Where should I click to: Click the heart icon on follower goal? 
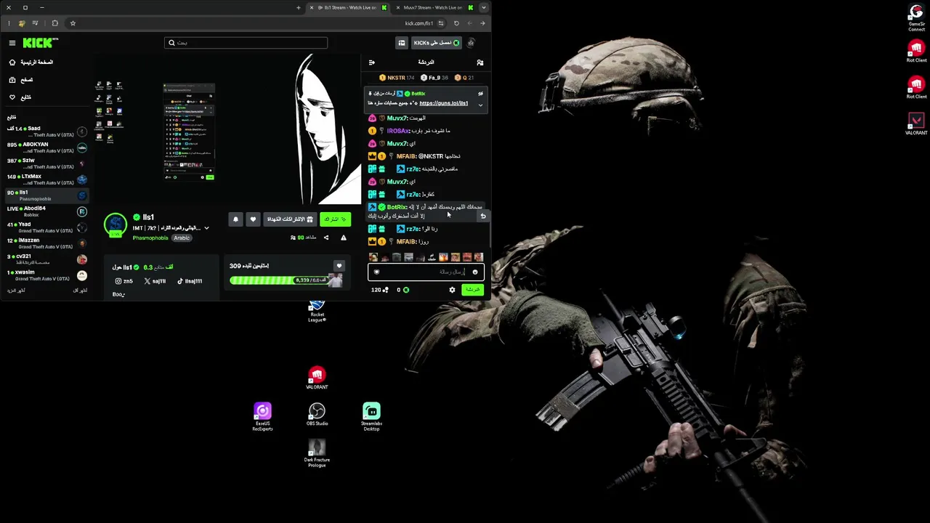[x=339, y=266]
